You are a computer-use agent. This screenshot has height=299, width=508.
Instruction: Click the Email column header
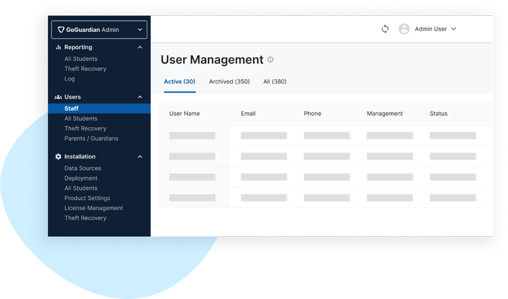tap(248, 114)
